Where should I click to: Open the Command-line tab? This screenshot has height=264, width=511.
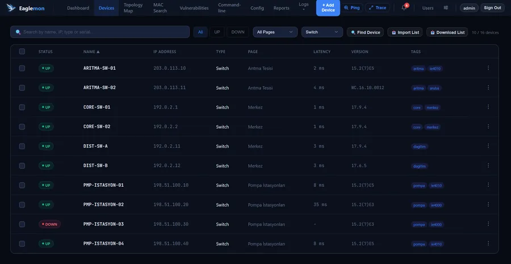(x=229, y=8)
